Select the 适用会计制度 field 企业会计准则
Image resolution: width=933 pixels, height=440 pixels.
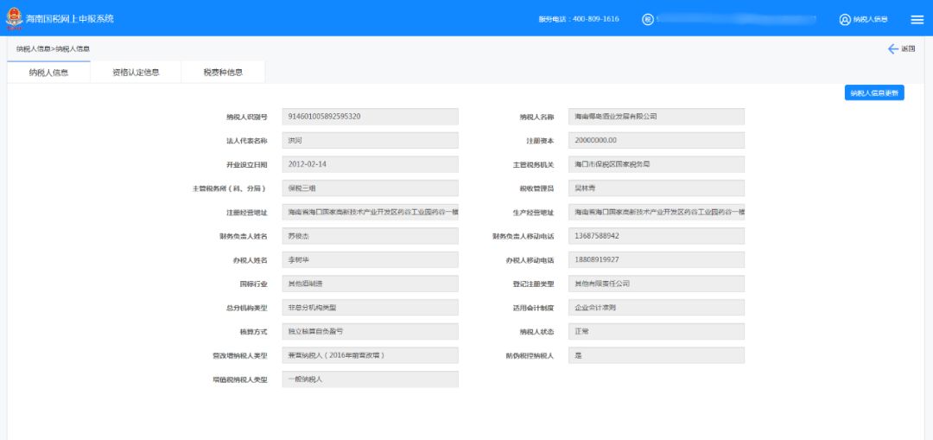pos(657,308)
